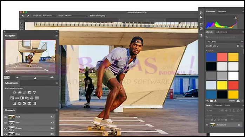245x137 pixels.
Task: Add a Curves adjustment
Action: point(25,92)
